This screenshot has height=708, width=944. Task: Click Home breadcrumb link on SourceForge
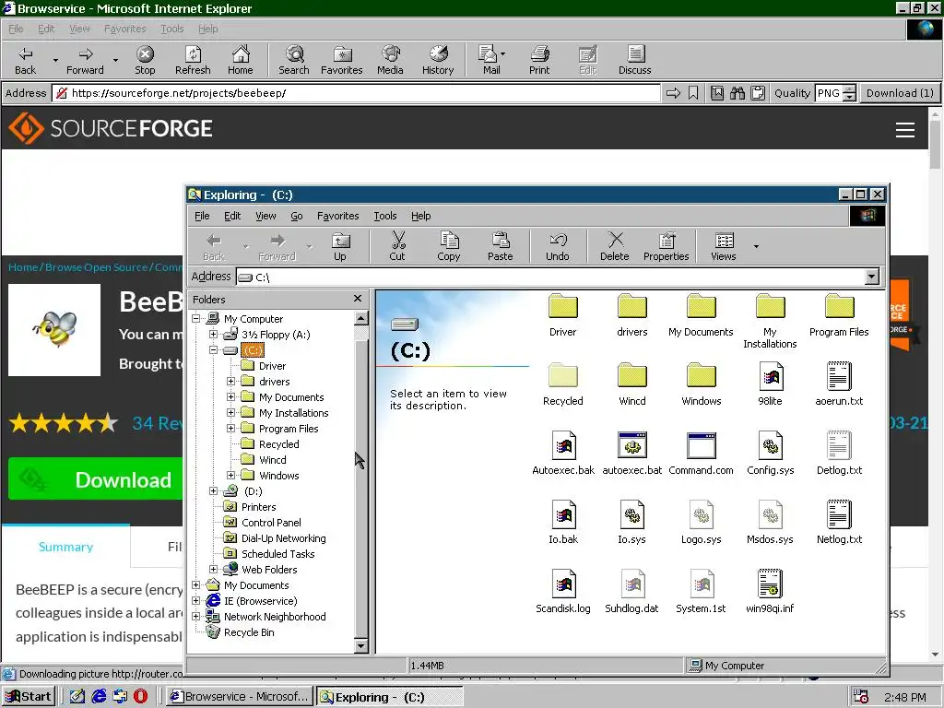pos(23,267)
